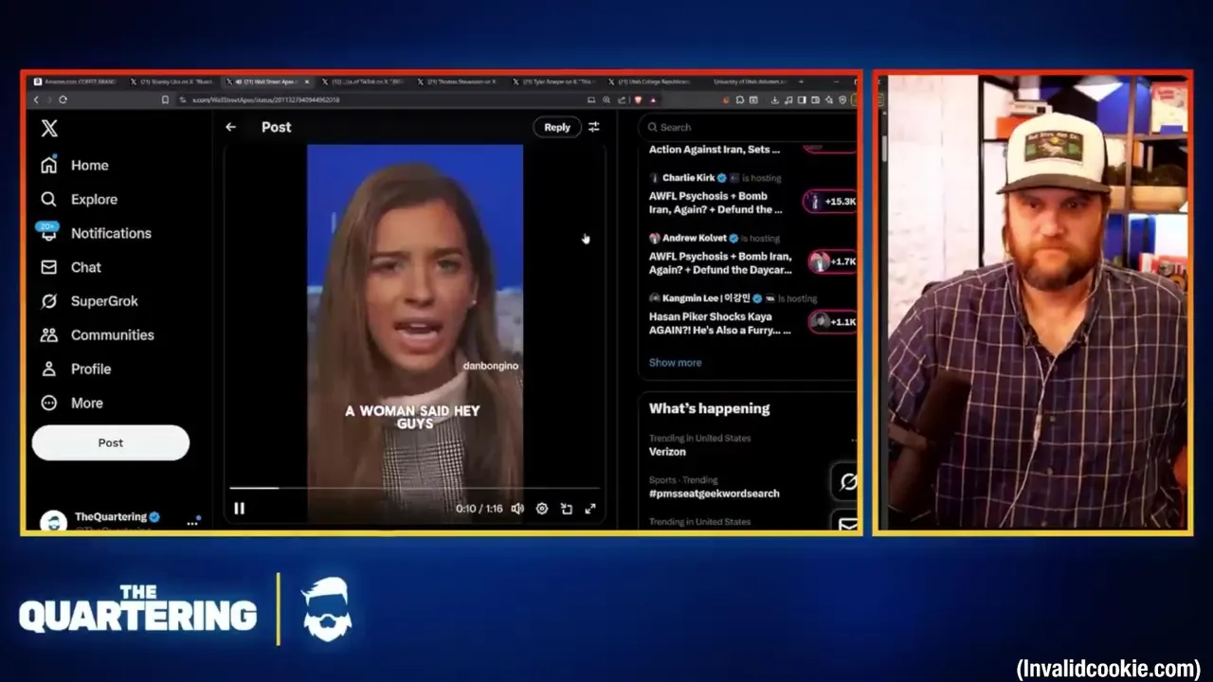
Task: Enter fullscreen with the expand icon
Action: [590, 509]
